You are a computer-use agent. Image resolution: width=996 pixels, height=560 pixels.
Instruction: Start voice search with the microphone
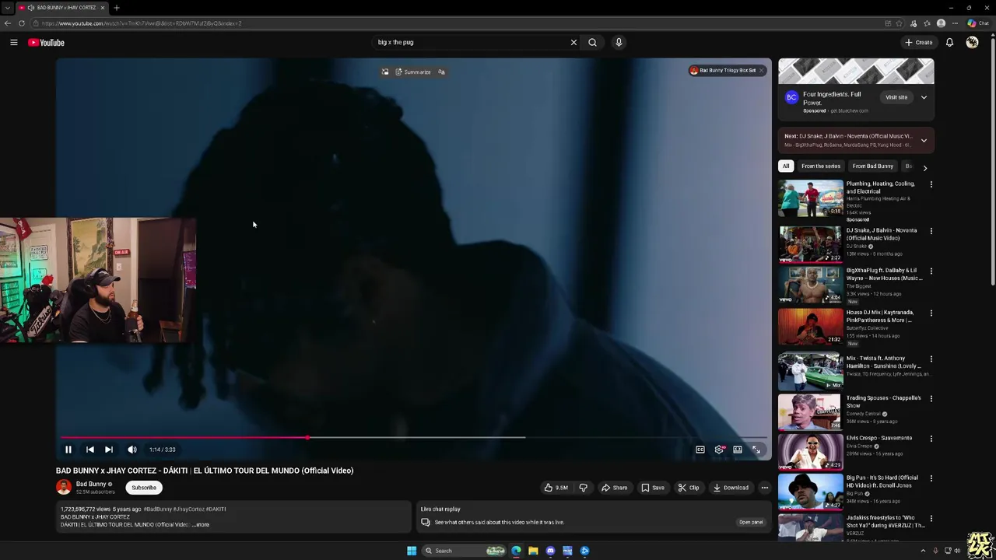coord(619,42)
